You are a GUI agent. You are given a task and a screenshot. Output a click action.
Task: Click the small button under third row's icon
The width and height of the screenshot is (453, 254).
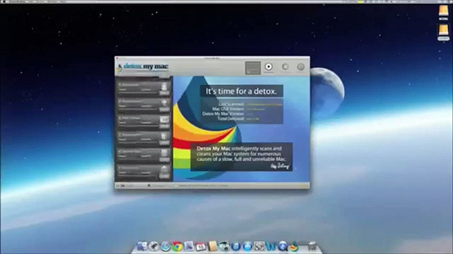[164, 126]
